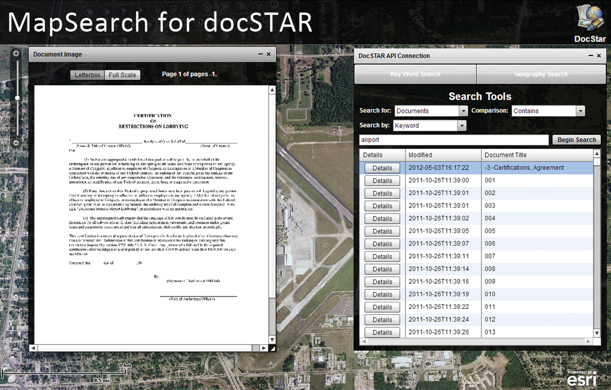
Task: Expand the Search for Documents dropdown
Action: [463, 111]
